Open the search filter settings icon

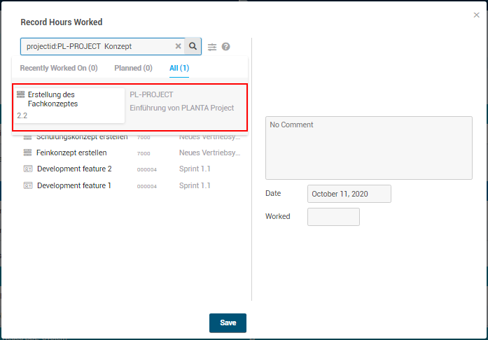click(x=212, y=47)
